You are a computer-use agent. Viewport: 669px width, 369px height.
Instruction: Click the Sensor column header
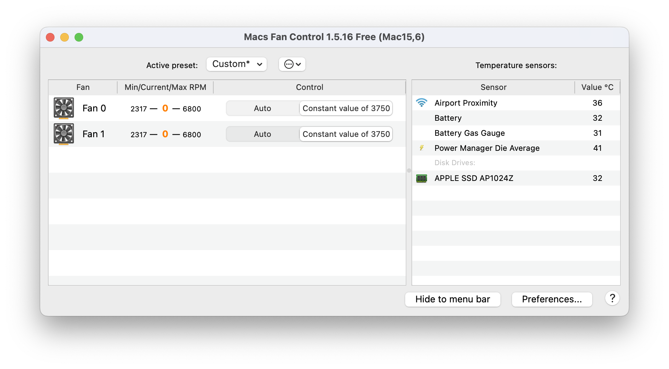click(493, 87)
